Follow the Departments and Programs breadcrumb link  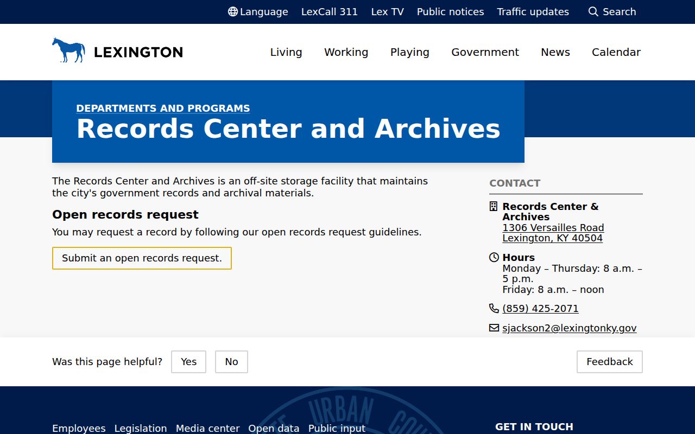(x=163, y=108)
